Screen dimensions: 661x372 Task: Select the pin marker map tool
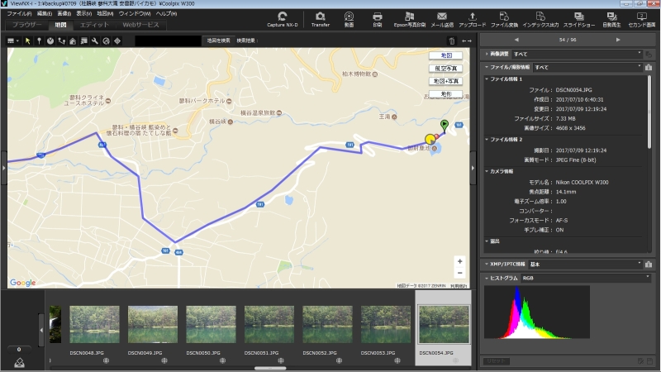tap(39, 41)
